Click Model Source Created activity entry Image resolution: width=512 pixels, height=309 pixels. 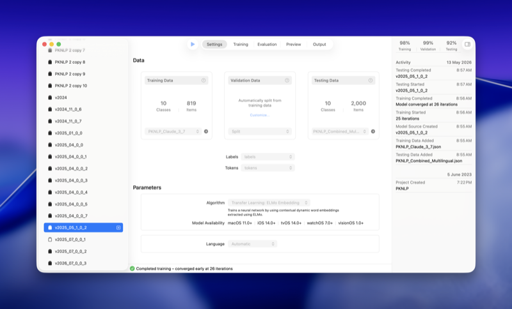click(434, 130)
